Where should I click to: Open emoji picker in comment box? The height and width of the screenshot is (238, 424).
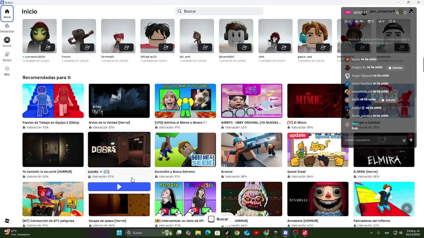pyautogui.click(x=404, y=140)
